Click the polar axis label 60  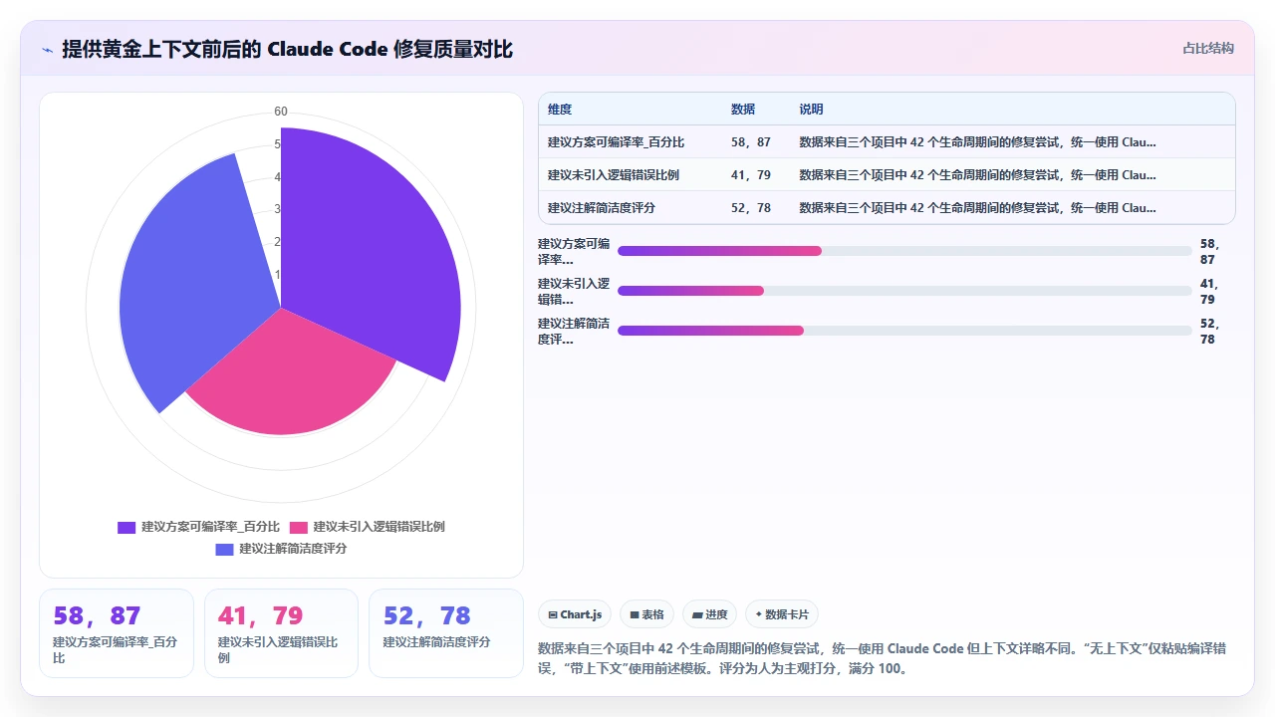point(281,112)
